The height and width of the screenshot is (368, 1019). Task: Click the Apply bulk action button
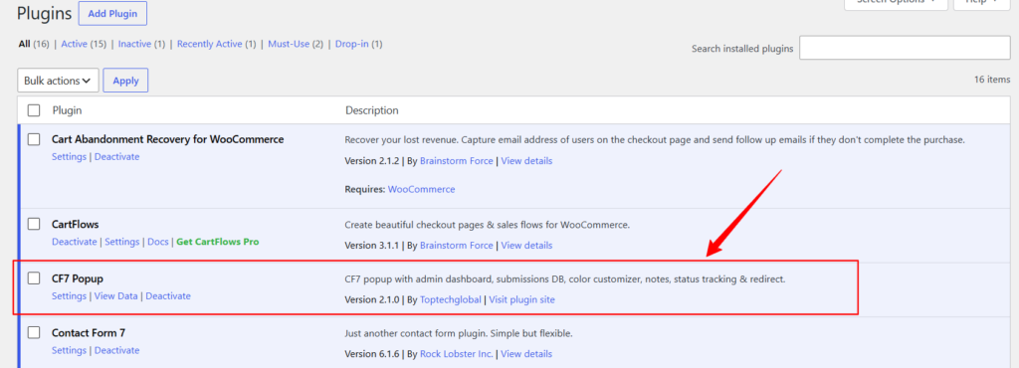coord(125,81)
